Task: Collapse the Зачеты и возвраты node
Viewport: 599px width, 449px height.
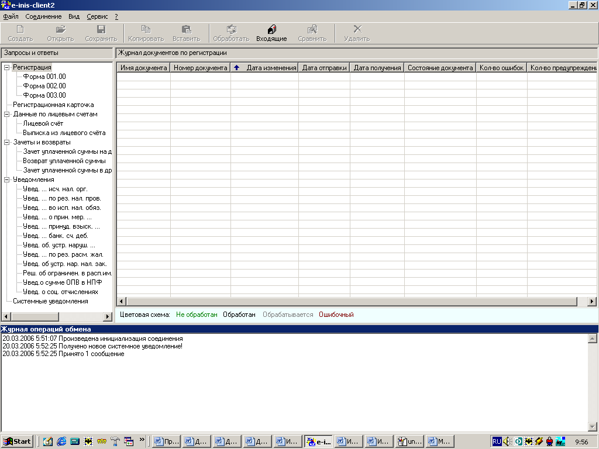Action: click(x=7, y=143)
